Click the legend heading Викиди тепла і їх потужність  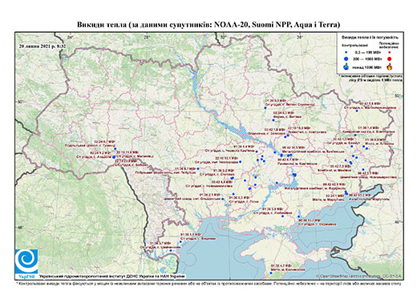click(x=370, y=38)
